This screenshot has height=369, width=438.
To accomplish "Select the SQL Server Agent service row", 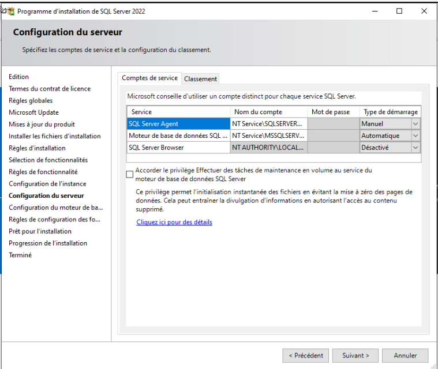I will (x=178, y=123).
